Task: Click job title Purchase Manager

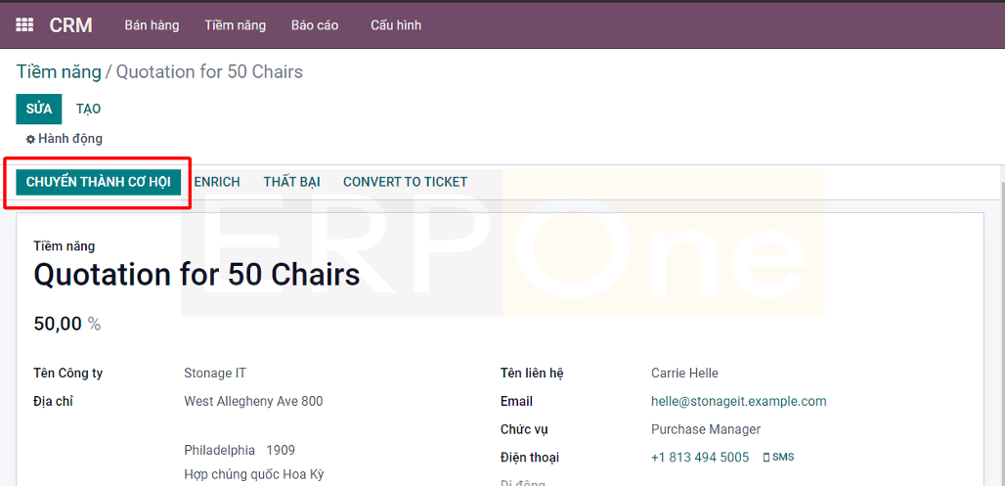Action: [x=706, y=429]
